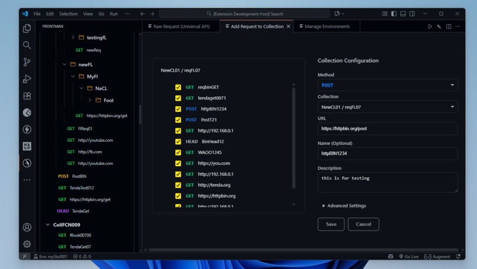Toggle the BinHead12 checkbox
477x269 pixels.
pos(178,142)
